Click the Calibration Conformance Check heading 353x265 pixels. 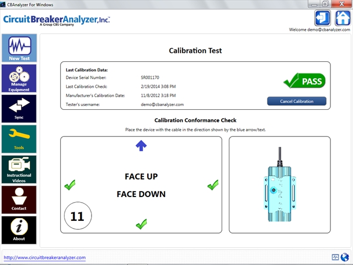(x=195, y=120)
